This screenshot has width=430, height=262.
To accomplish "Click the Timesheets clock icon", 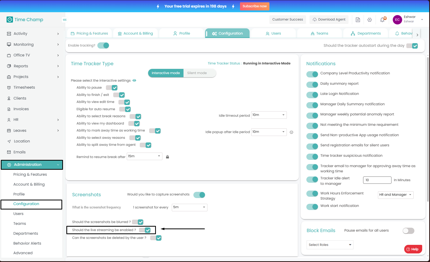I will (9, 88).
